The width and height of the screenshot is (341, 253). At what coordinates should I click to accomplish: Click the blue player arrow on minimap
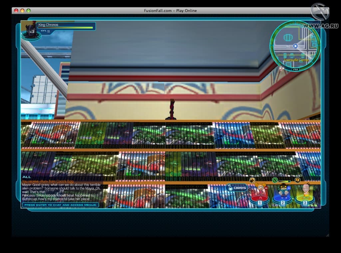click(295, 46)
